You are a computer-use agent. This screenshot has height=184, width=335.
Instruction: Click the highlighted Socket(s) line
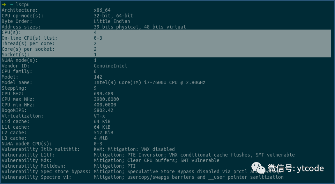click(x=15, y=55)
